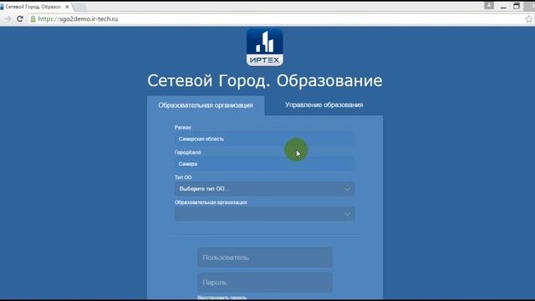This screenshot has height=301, width=535.
Task: Open the Регион dropdown showing Самарская область
Action: [x=264, y=139]
